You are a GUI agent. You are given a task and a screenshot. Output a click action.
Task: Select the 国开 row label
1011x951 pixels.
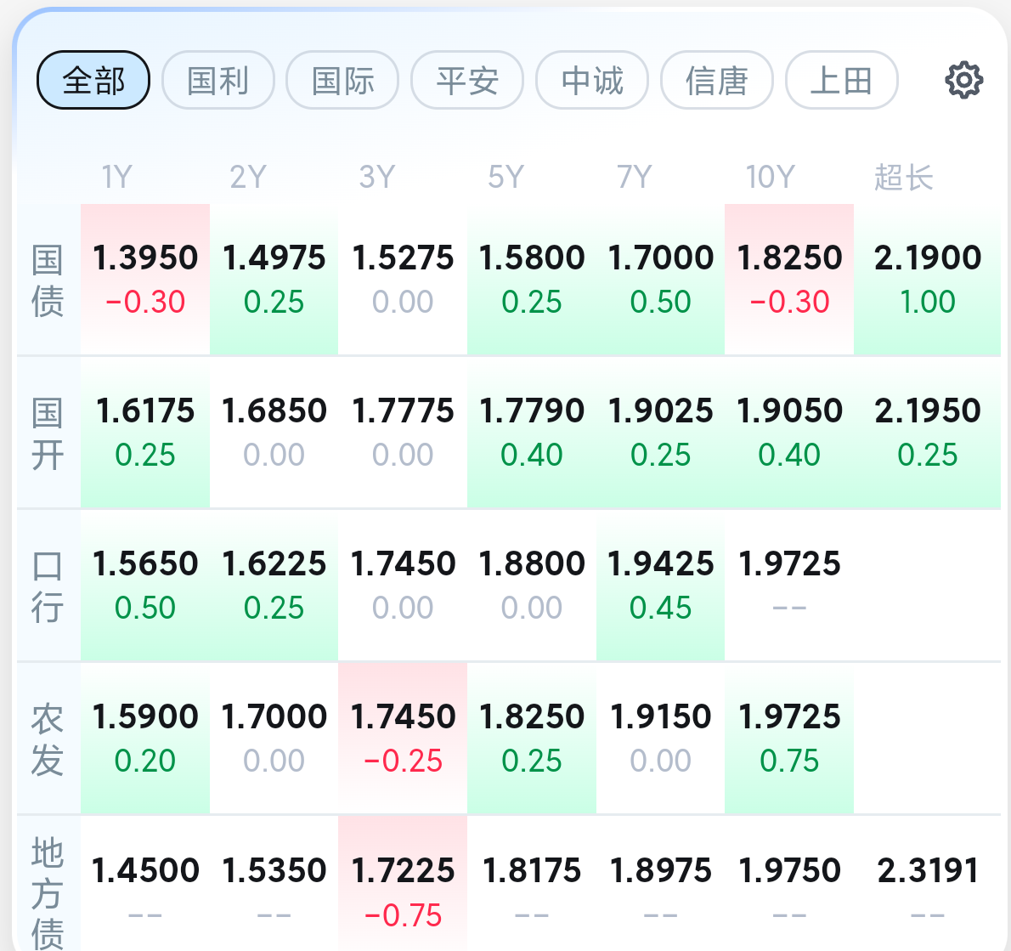[48, 433]
